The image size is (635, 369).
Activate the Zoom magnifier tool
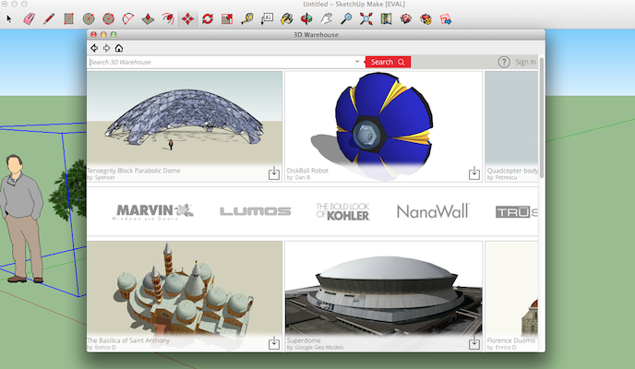[x=346, y=18]
